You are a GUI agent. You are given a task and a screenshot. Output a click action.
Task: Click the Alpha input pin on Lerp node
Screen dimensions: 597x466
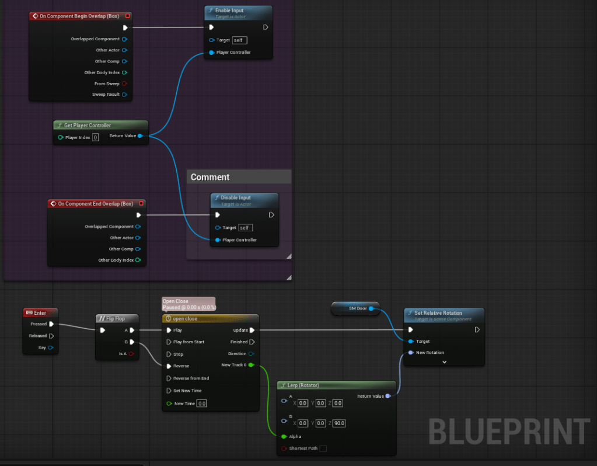pyautogui.click(x=284, y=436)
